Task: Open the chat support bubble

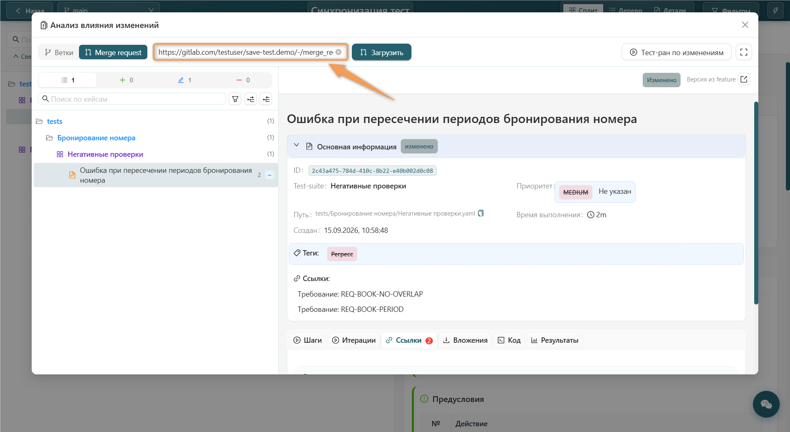Action: click(x=766, y=404)
